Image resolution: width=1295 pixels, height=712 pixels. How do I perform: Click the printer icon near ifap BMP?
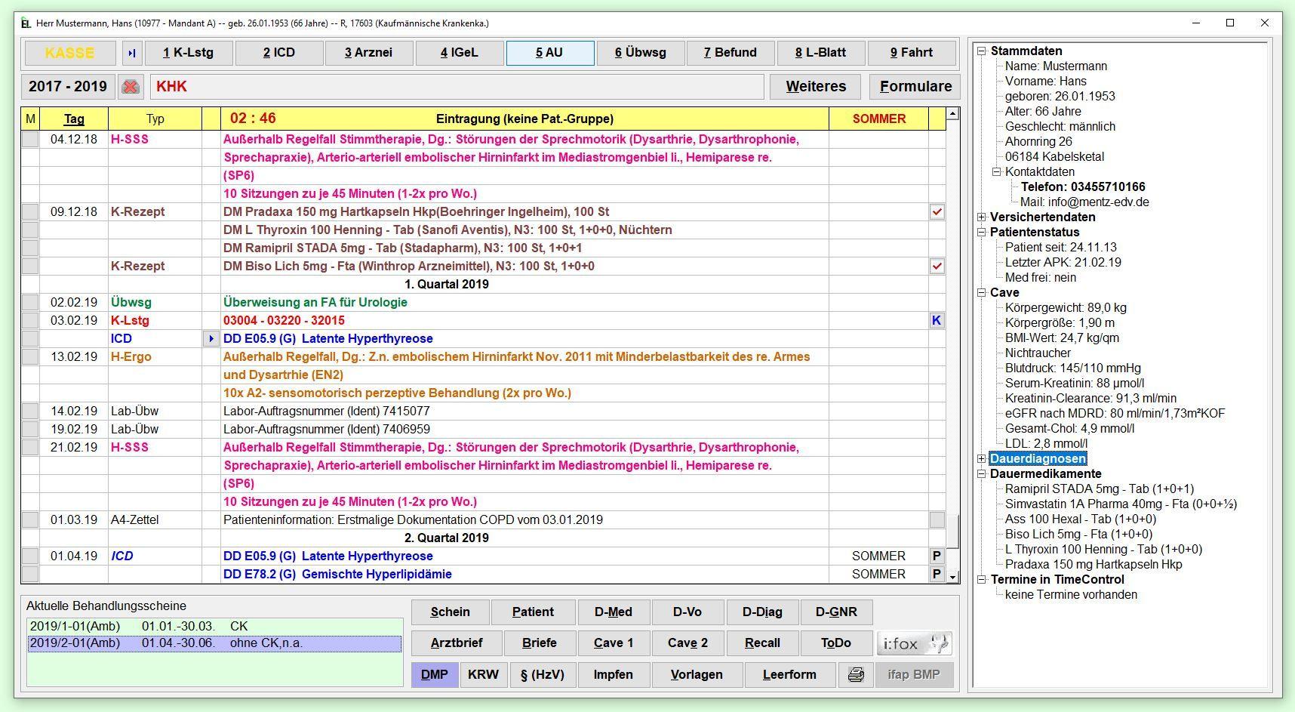pos(856,674)
